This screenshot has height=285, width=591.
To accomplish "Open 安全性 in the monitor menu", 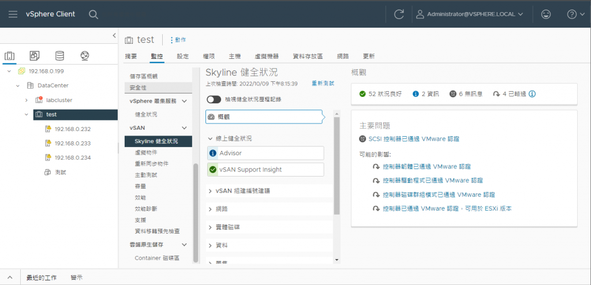I will (x=158, y=88).
